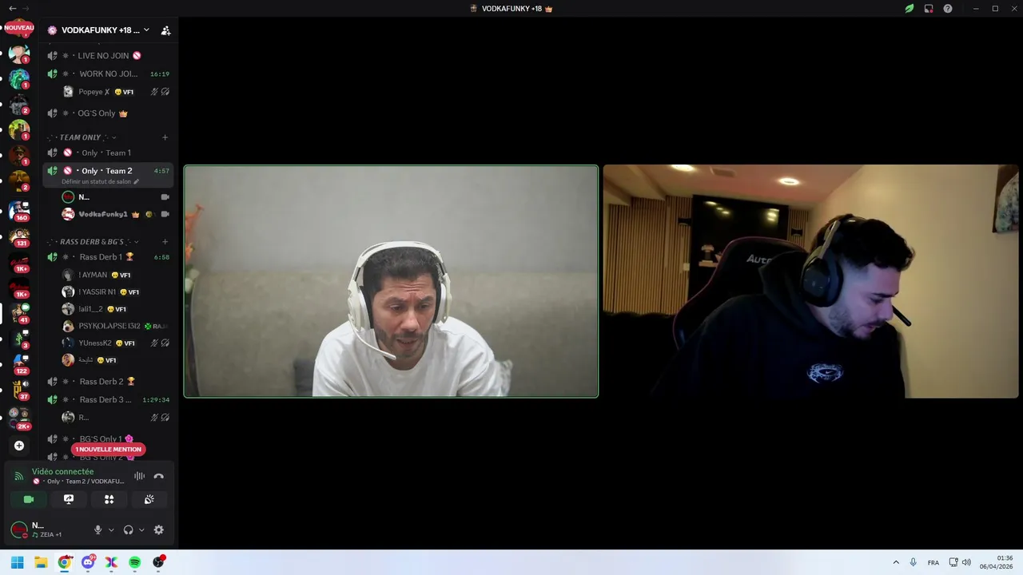Open the server with the 131 badge

point(19,237)
